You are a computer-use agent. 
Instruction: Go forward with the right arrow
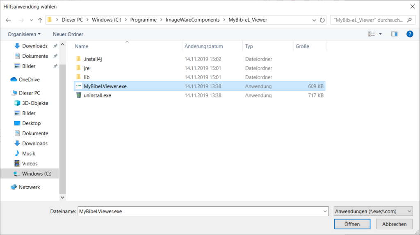21,20
